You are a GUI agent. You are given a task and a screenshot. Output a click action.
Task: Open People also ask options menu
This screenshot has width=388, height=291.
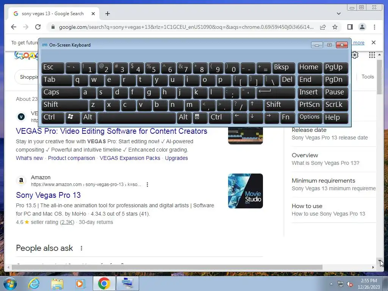(81, 248)
